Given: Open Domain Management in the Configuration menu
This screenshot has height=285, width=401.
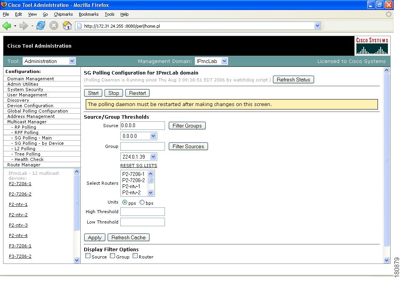Looking at the screenshot, I should pyautogui.click(x=30, y=79).
